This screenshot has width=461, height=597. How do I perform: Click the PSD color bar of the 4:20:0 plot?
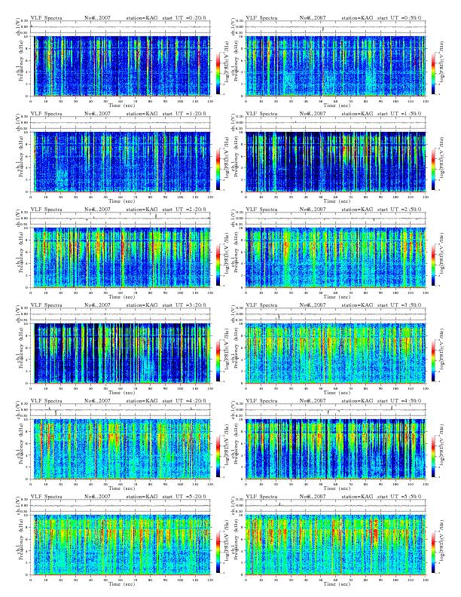[218, 456]
